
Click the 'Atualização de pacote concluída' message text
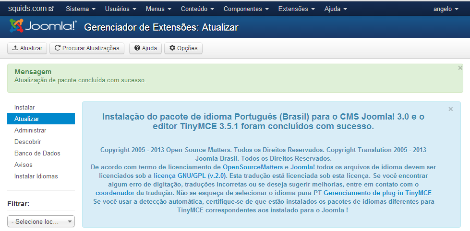point(80,80)
